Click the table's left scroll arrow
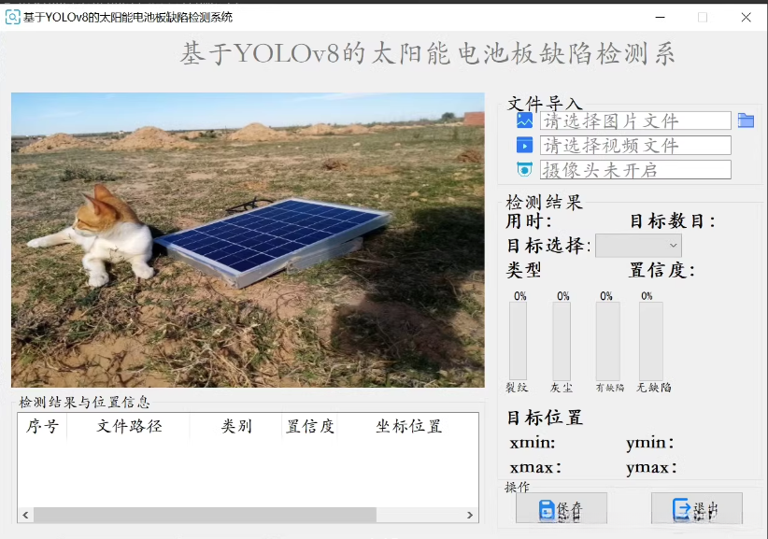This screenshot has width=768, height=539. click(25, 515)
